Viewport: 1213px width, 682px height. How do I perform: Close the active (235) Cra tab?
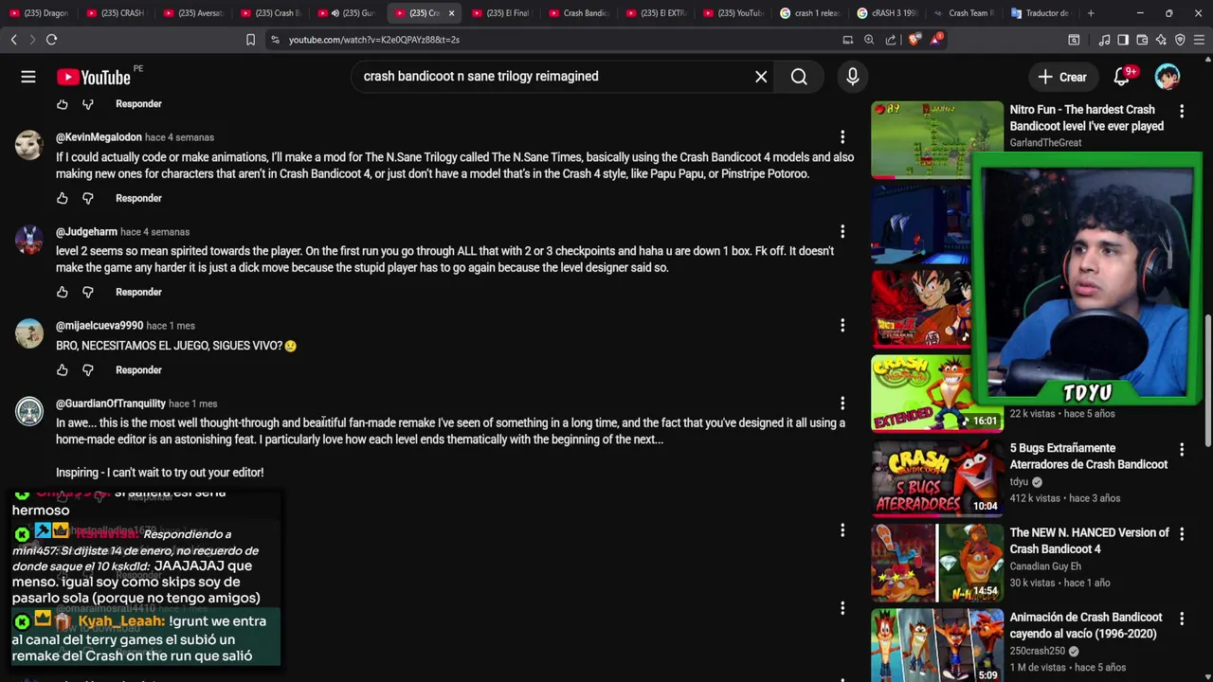tap(451, 13)
